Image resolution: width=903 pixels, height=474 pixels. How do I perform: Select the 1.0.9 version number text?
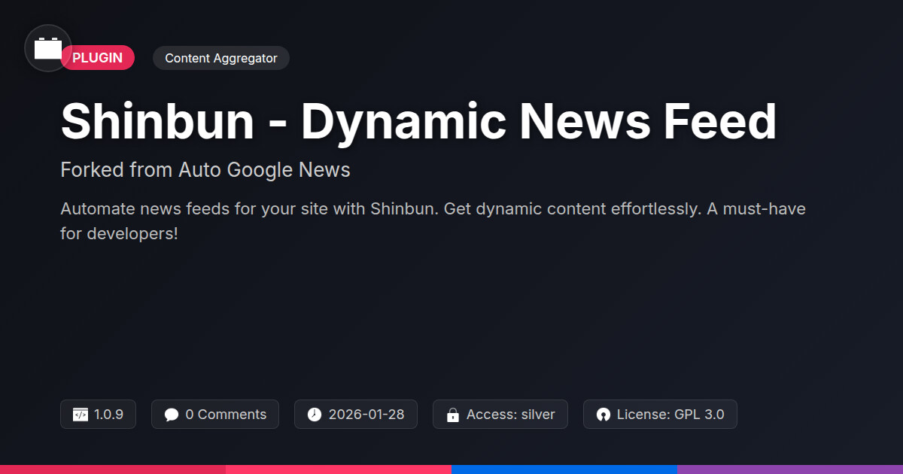coord(109,415)
